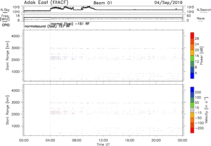Click the "Power [dB]" colorbar title
The width and height of the screenshot is (211, 146).
click(201, 56)
